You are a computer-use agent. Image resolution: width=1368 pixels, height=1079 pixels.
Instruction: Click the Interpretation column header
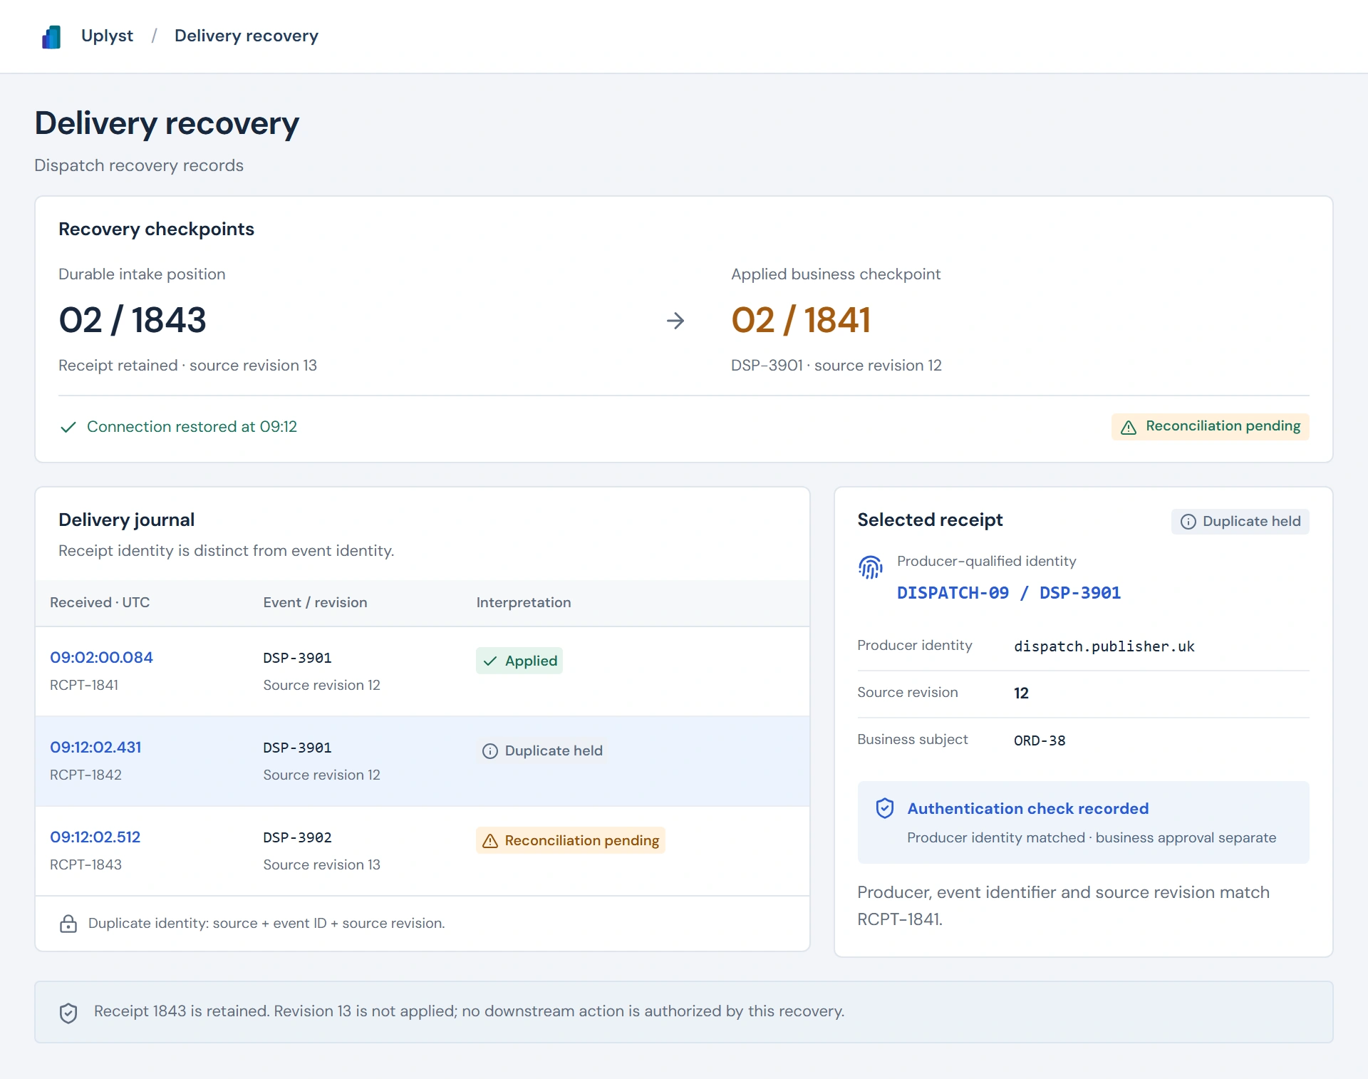524,602
